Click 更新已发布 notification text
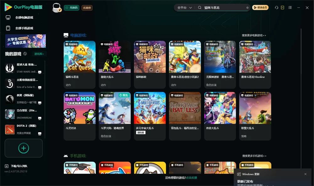Image resolution: width=314 pixels, height=186 pixels. [245, 181]
